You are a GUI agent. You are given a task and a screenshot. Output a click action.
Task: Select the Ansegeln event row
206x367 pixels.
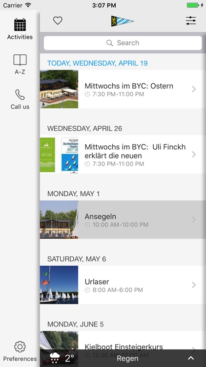coord(123,220)
